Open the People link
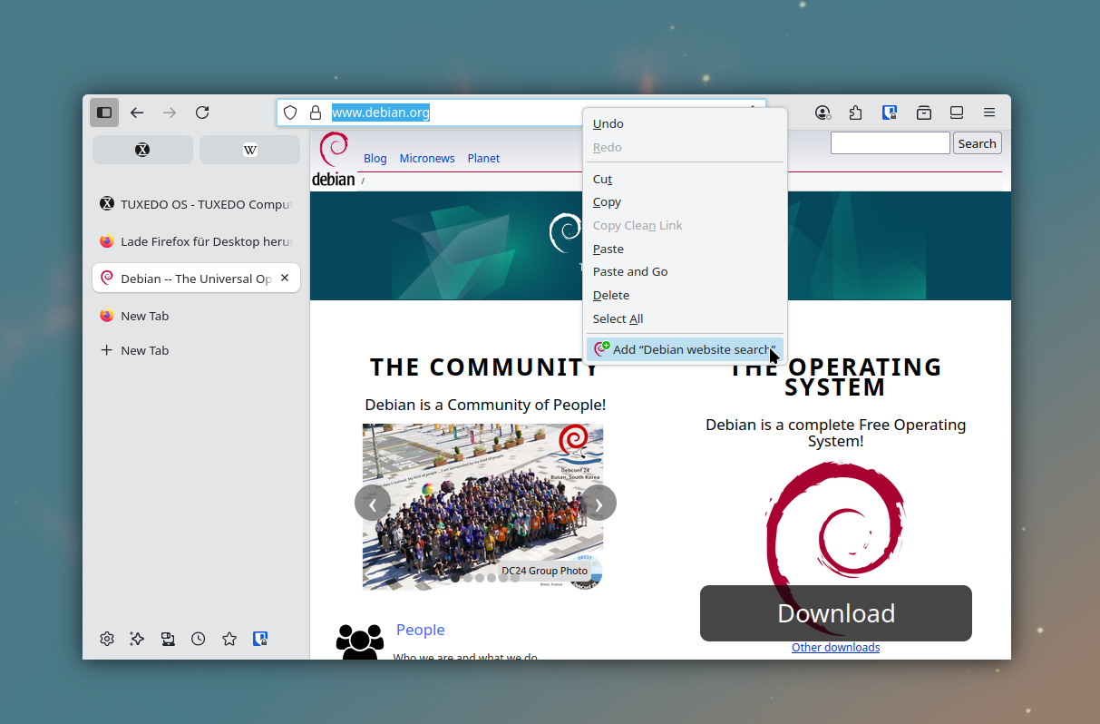This screenshot has height=724, width=1100. click(421, 630)
